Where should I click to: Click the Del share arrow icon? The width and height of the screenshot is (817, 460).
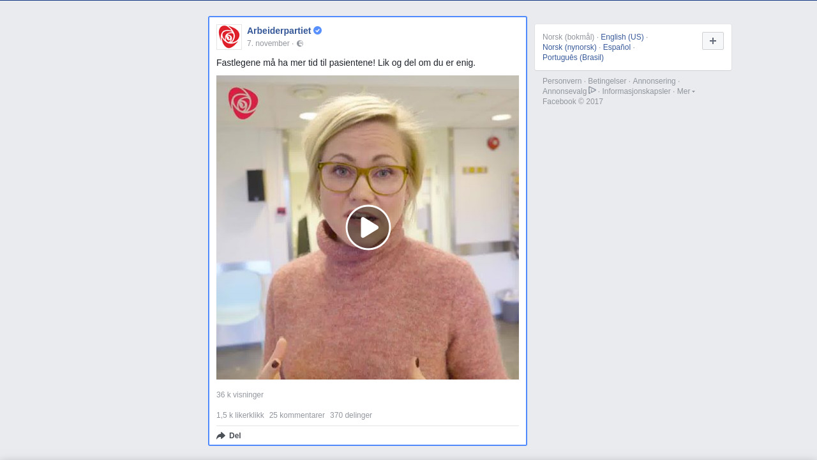click(x=221, y=436)
